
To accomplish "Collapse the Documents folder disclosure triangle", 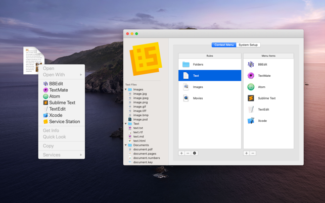I will [126, 145].
